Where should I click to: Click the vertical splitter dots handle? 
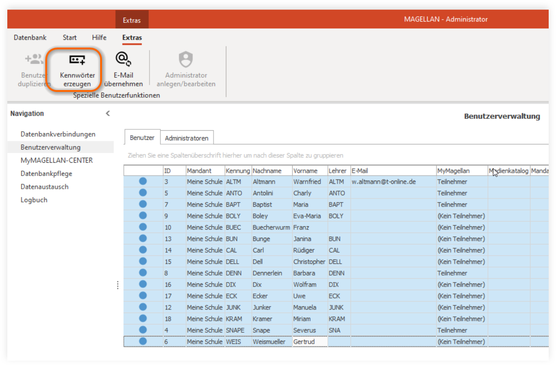(118, 285)
